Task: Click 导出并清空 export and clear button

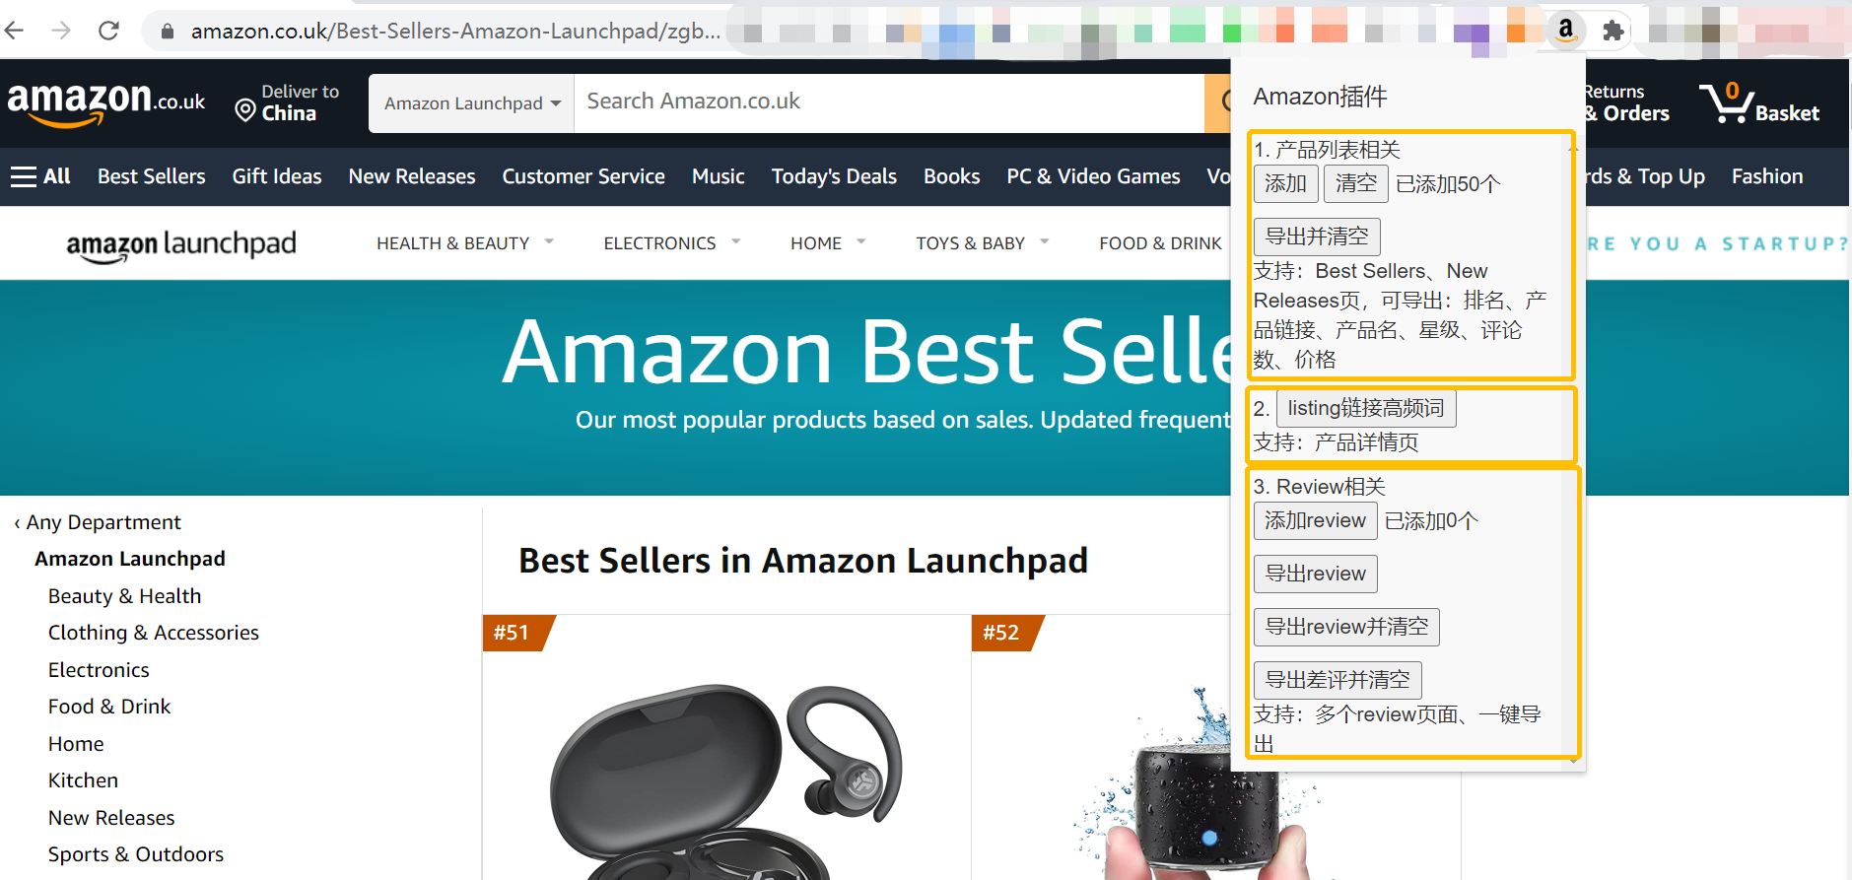Action: (1317, 237)
